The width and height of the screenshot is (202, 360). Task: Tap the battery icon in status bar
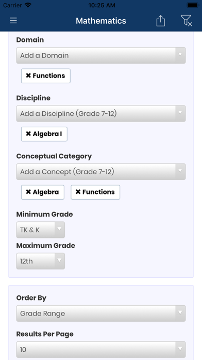coord(193,5)
